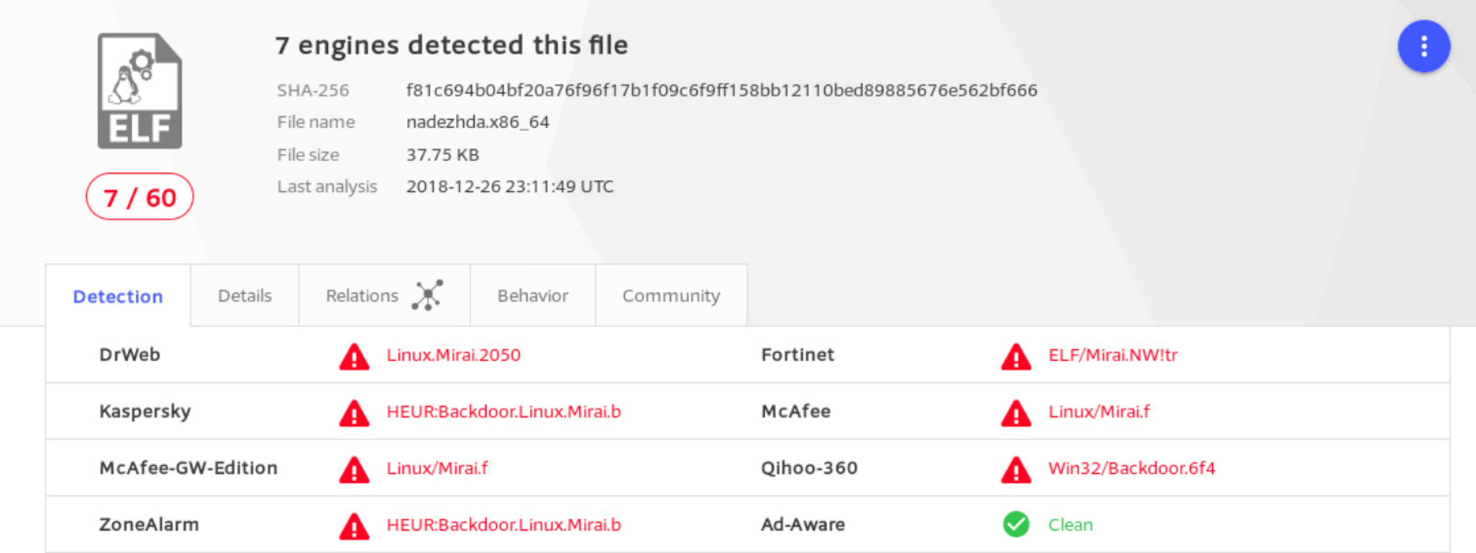Select the green Clean checkmark for Ad-Aware
Viewport: 1476px width, 553px height.
pos(1016,524)
